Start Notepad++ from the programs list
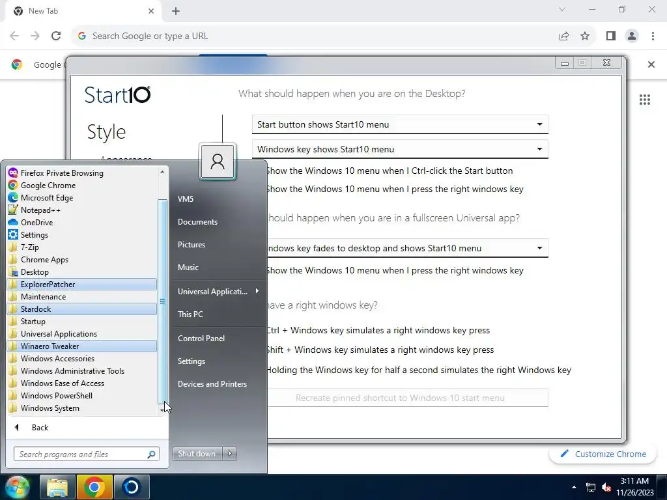 81,210
